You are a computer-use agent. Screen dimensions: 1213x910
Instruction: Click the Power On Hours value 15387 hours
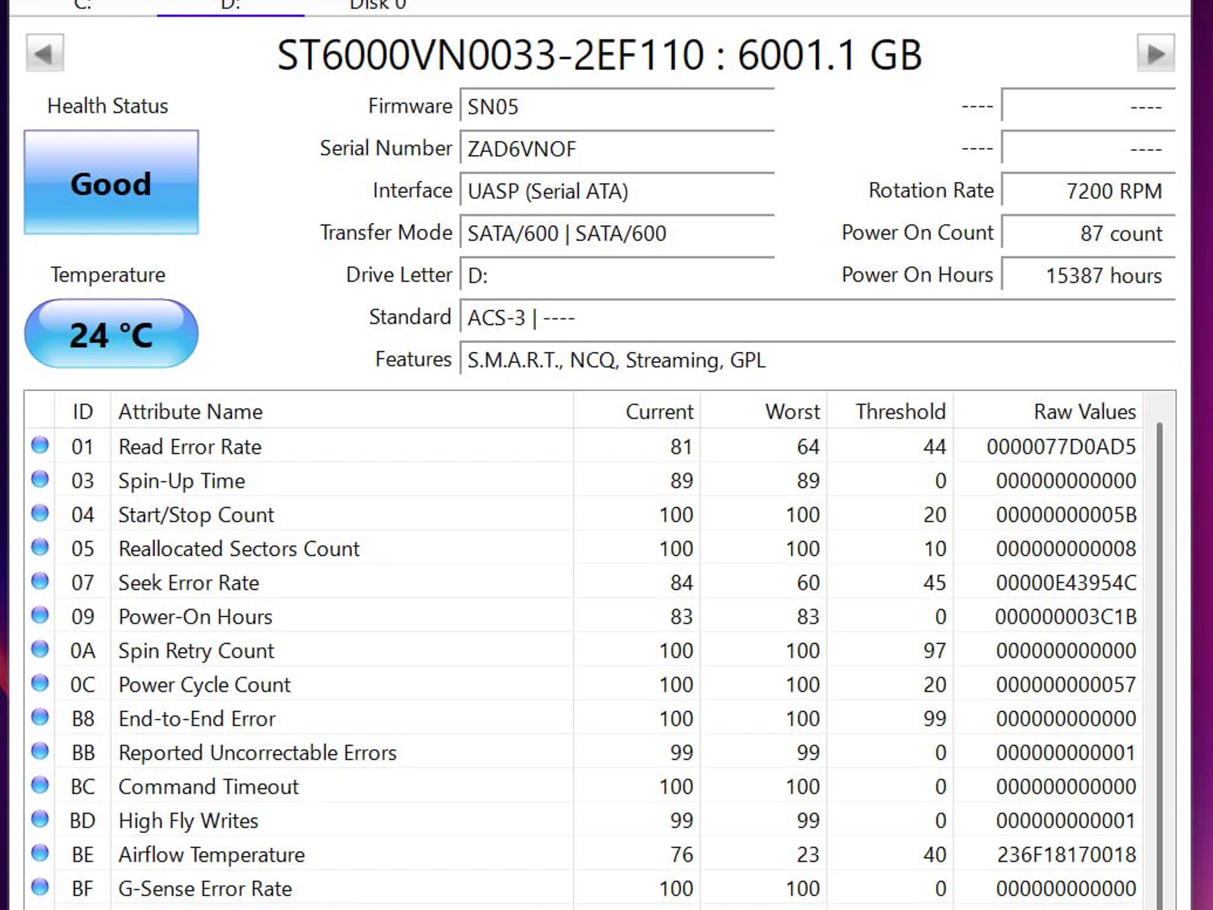point(1088,275)
